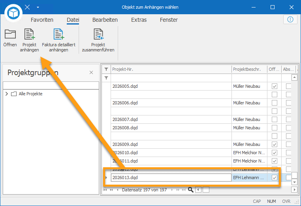Click the horizontal scrollbar right arrow

(x=294, y=190)
